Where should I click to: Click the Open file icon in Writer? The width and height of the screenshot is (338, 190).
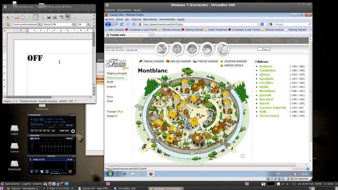click(17, 17)
